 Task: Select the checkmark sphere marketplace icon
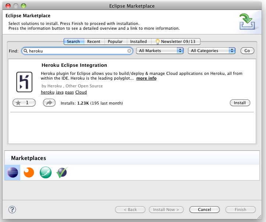point(62,172)
